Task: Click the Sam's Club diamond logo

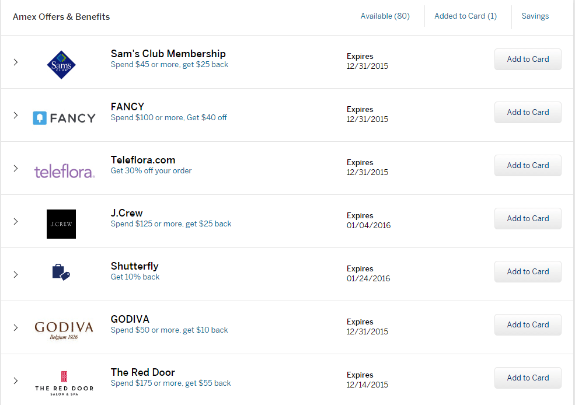Action: pyautogui.click(x=61, y=65)
